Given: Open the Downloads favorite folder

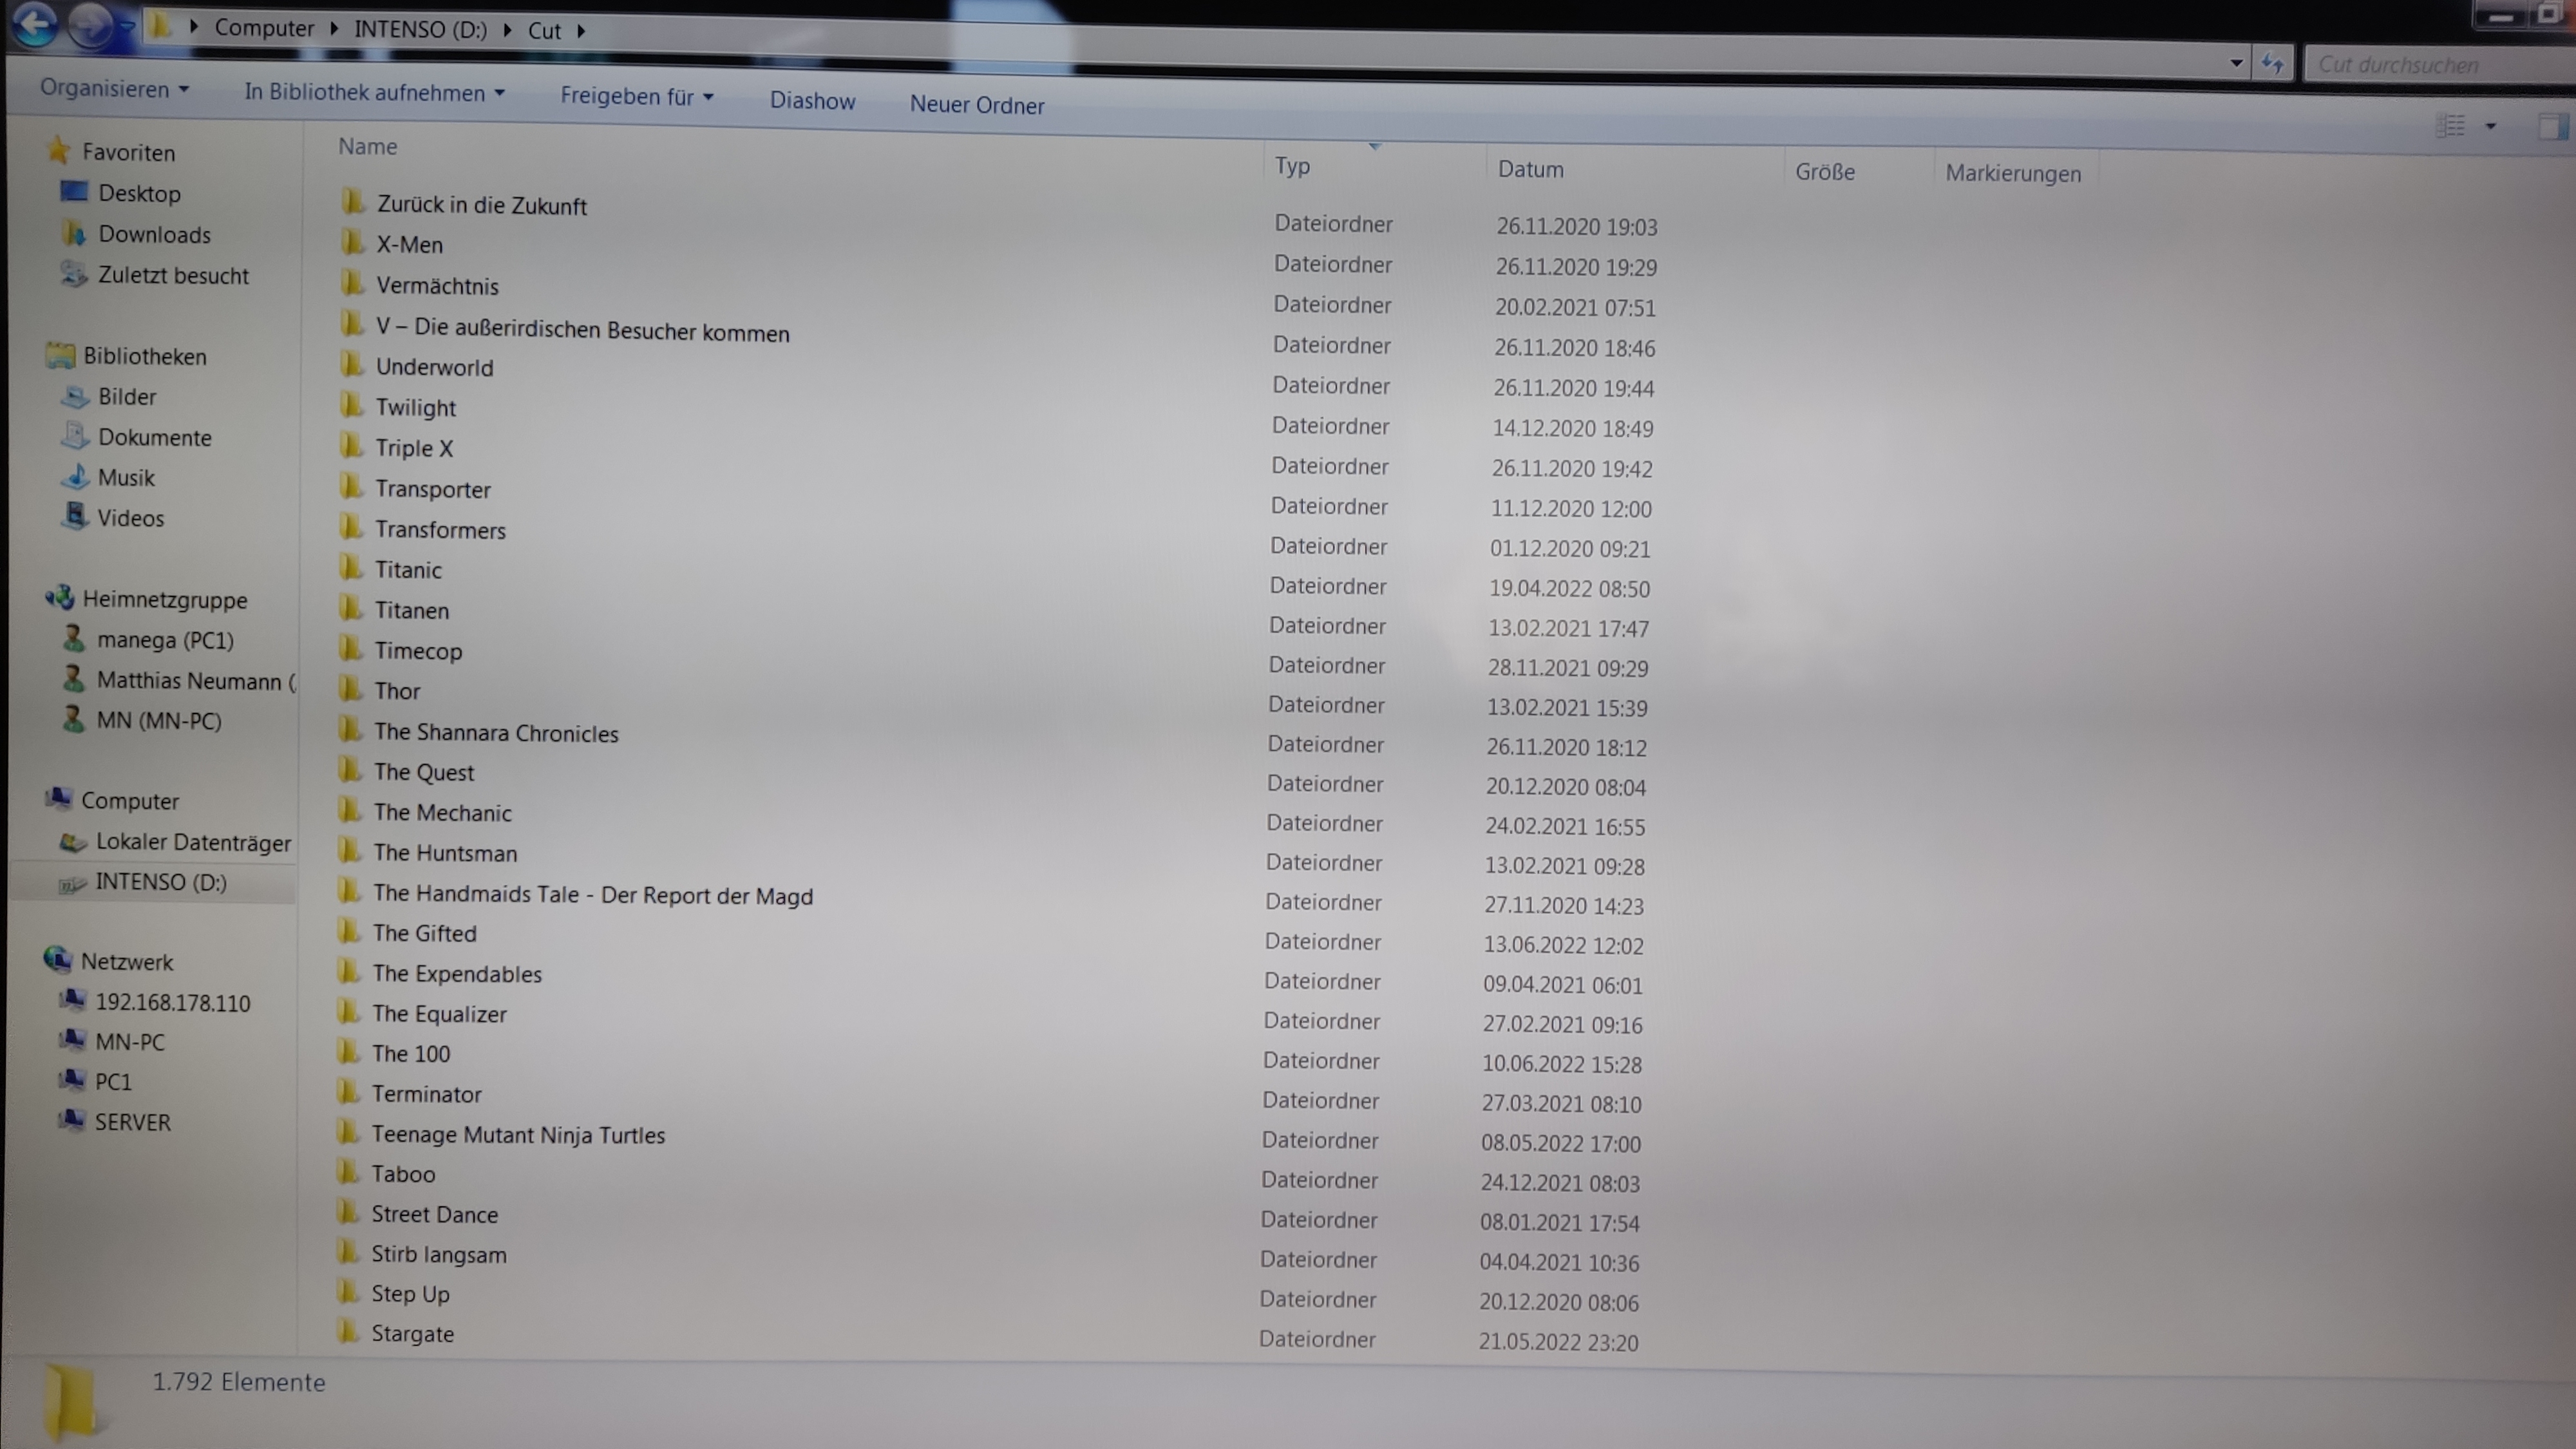Looking at the screenshot, I should [153, 234].
